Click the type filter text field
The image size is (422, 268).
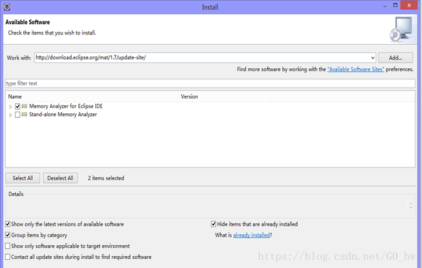pyautogui.click(x=210, y=83)
